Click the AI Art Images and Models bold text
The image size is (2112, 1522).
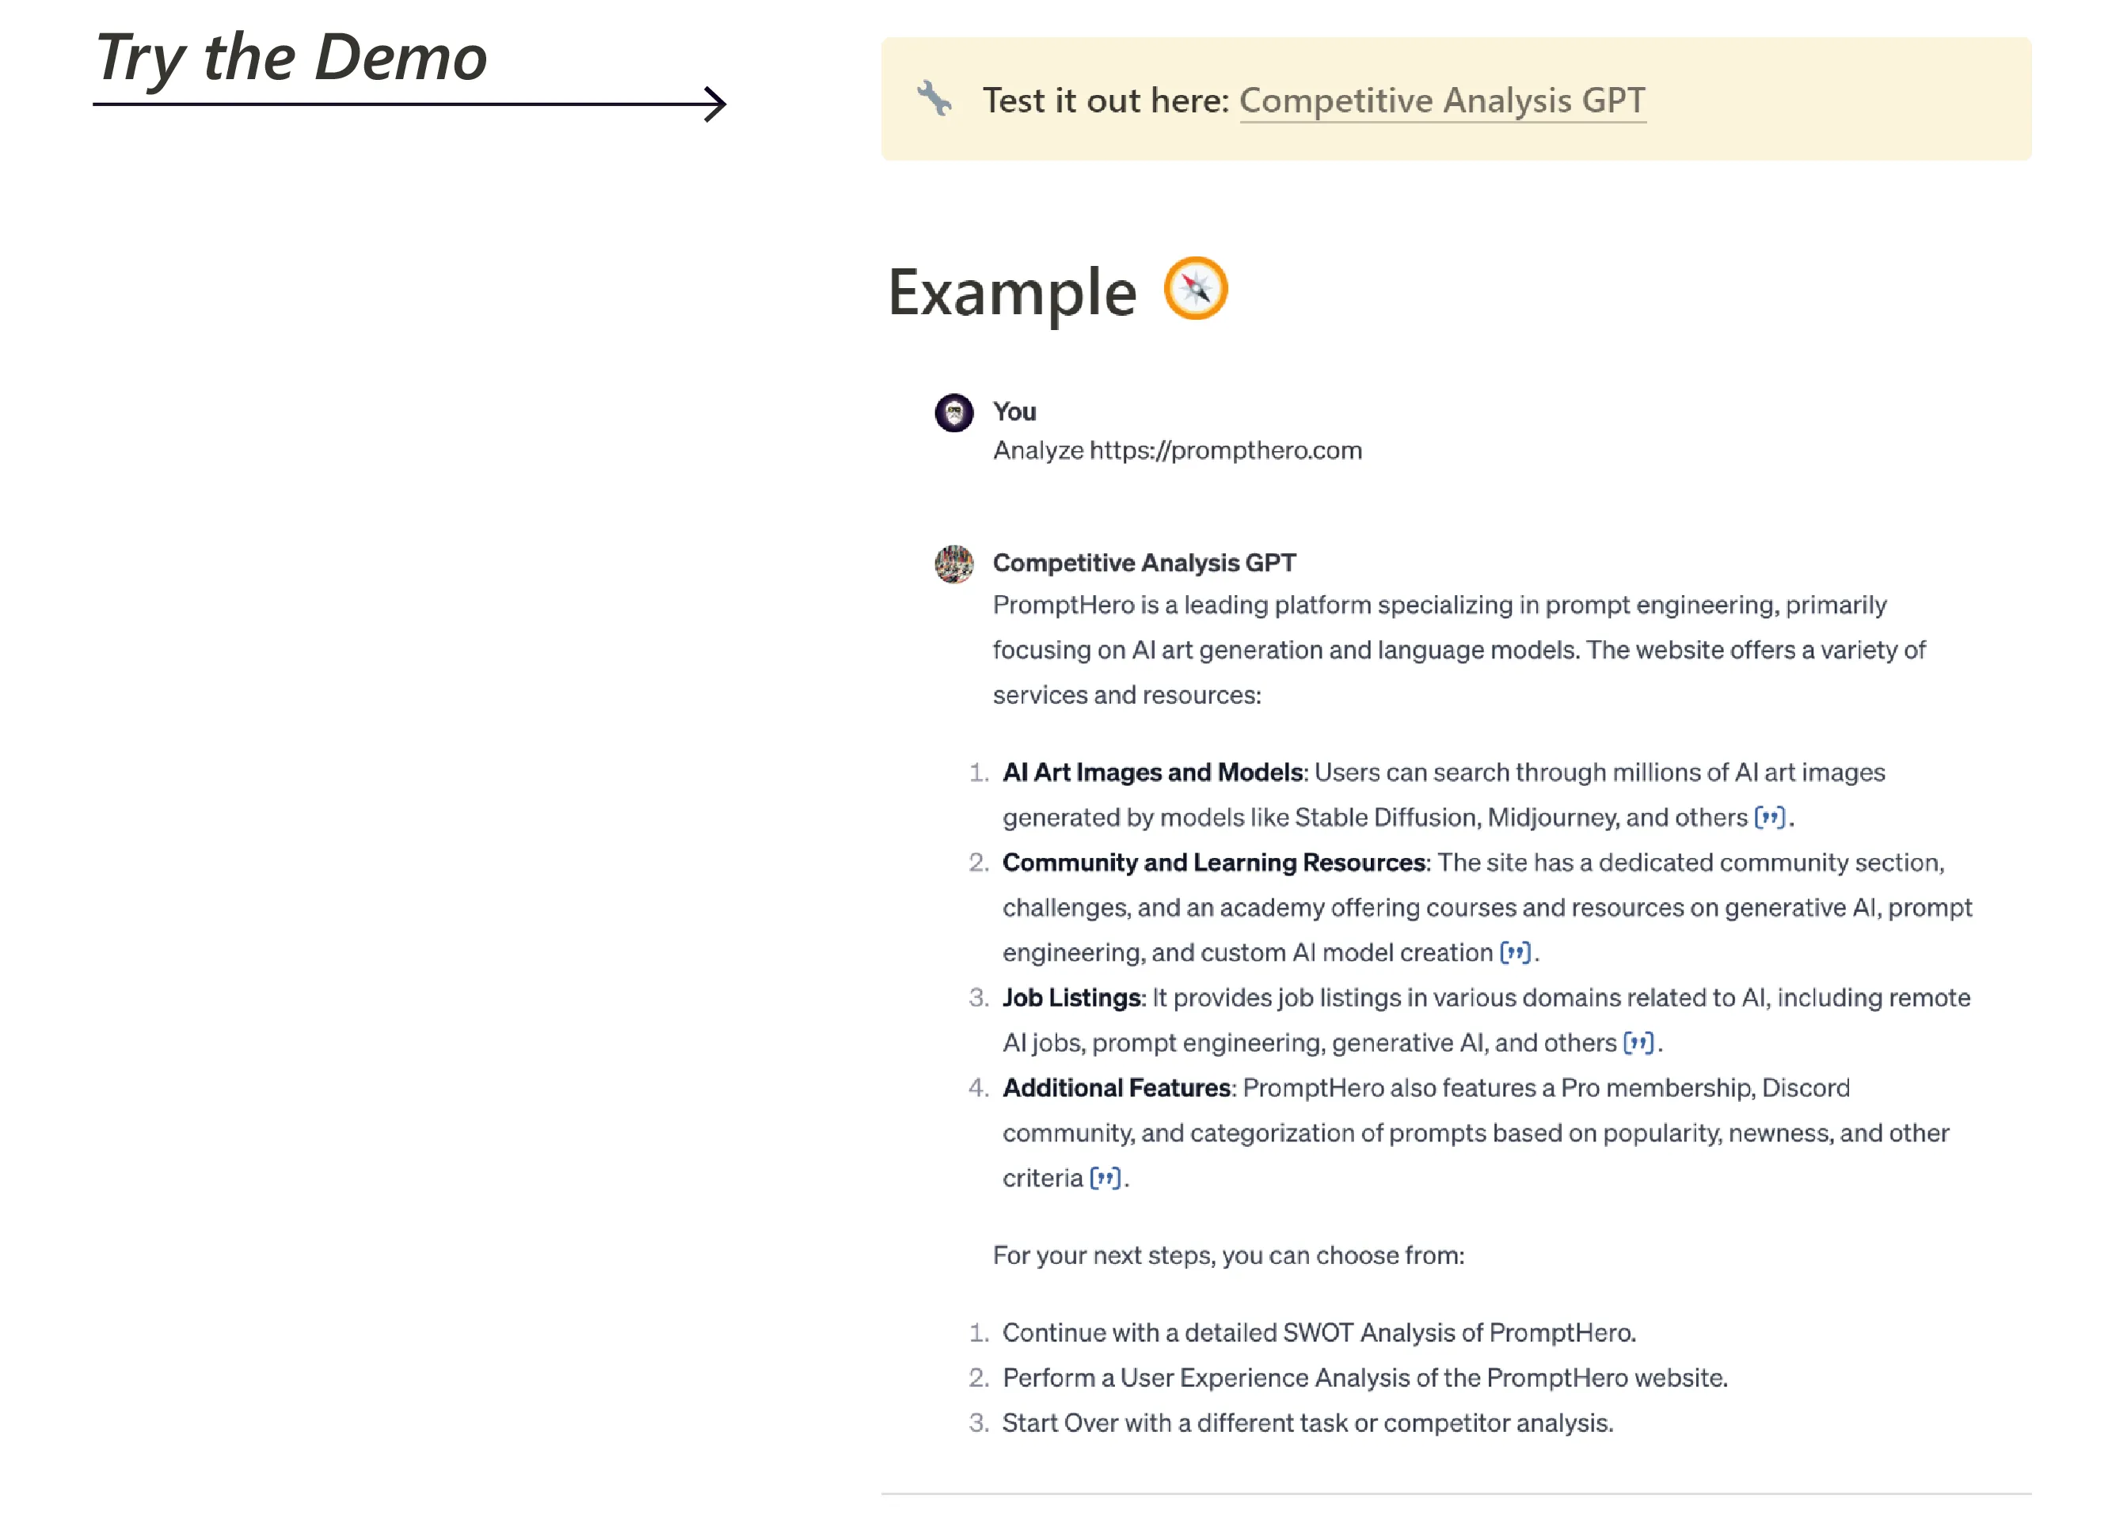point(1152,772)
